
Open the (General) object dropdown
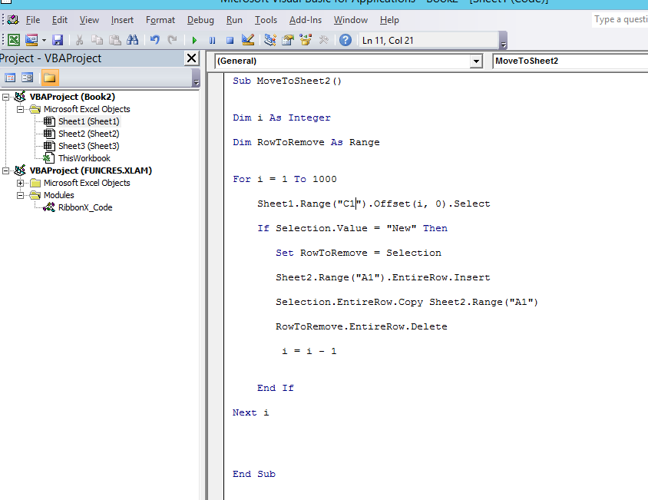pyautogui.click(x=476, y=61)
